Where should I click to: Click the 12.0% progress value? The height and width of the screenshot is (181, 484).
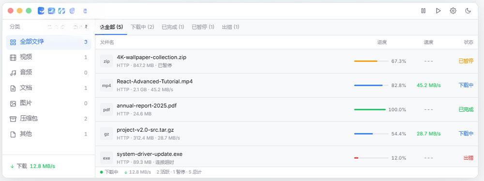click(x=398, y=158)
